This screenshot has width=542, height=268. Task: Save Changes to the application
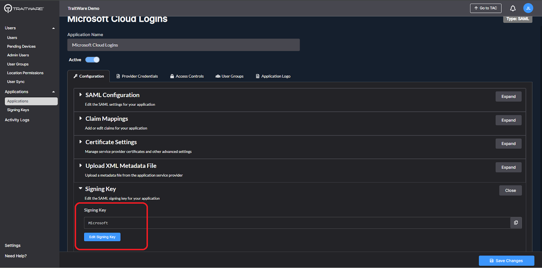click(x=506, y=261)
